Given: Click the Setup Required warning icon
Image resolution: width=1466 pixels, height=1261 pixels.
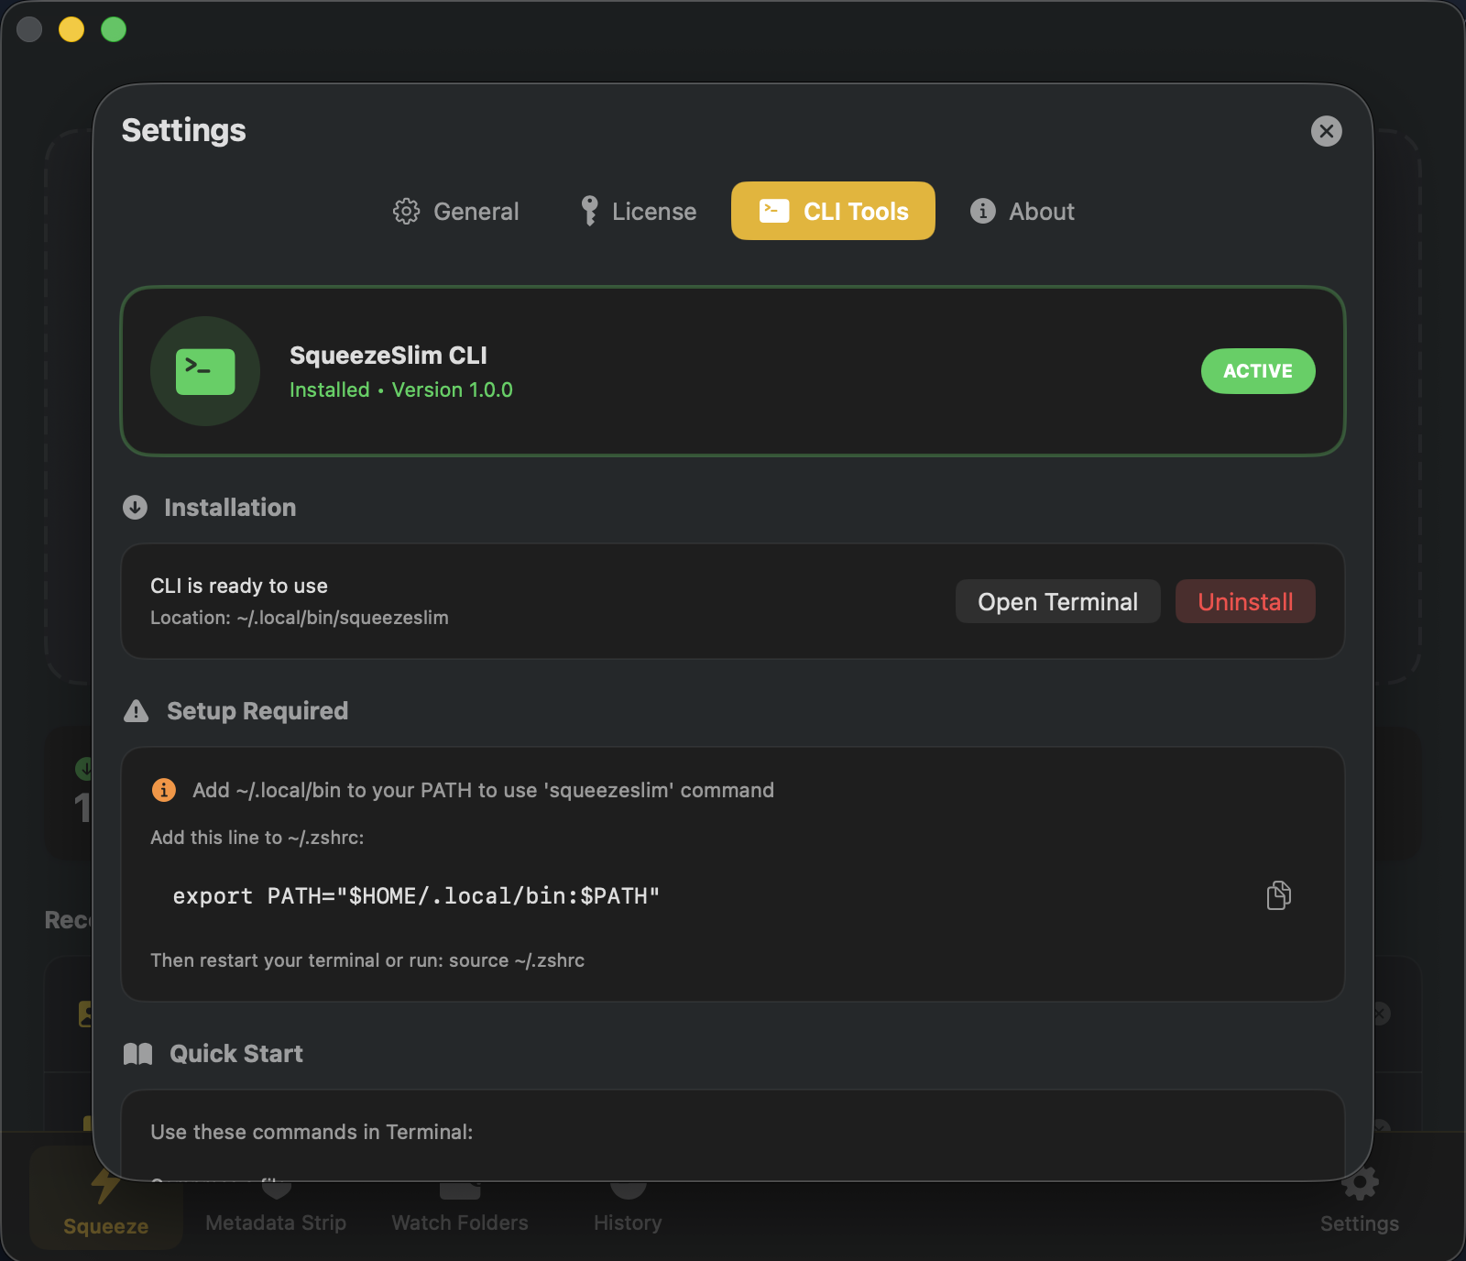Looking at the screenshot, I should 136,710.
